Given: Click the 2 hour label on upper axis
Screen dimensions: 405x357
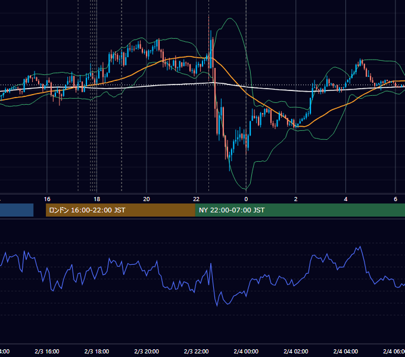Looking at the screenshot, I should tap(296, 199).
